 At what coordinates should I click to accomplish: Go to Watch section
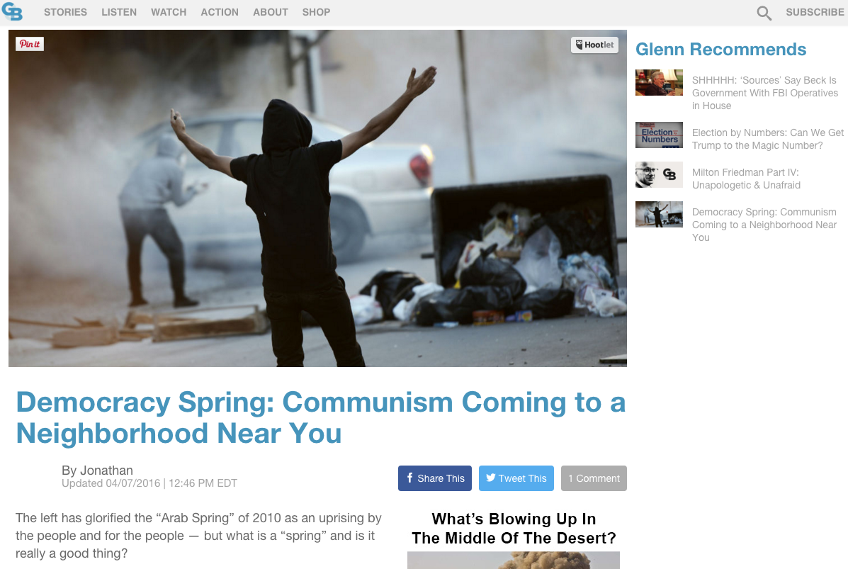pyautogui.click(x=169, y=12)
